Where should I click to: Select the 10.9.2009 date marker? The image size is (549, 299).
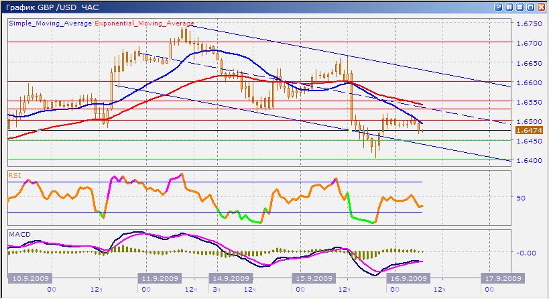[28, 279]
